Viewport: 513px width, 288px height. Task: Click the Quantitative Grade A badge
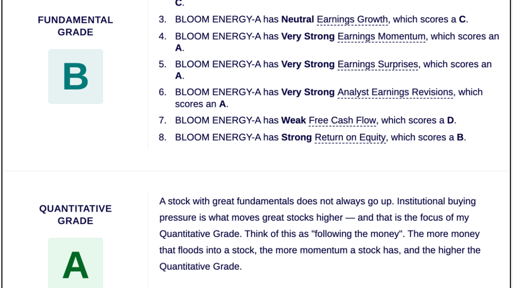tap(75, 263)
